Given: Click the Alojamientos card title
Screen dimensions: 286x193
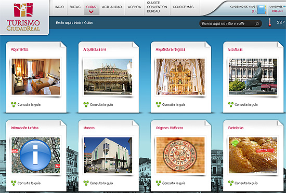Looking at the screenshot, I should (20, 49).
